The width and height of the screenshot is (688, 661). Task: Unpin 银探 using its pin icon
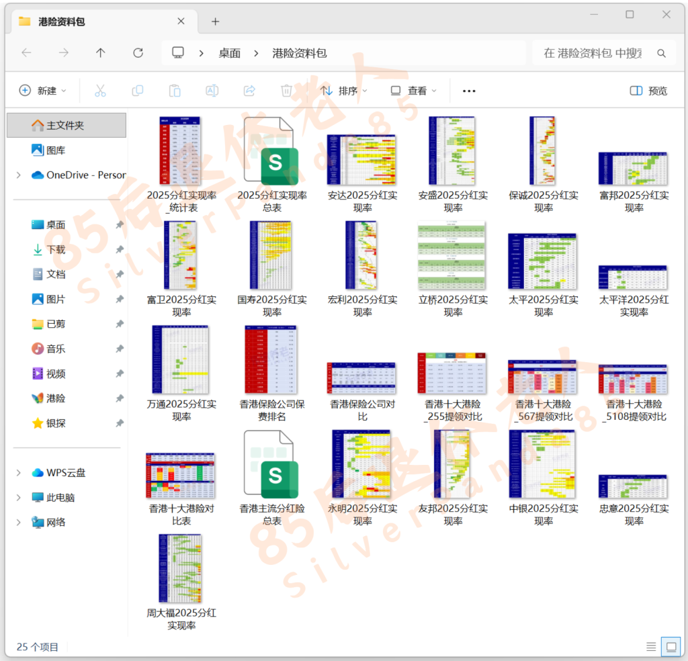[120, 423]
